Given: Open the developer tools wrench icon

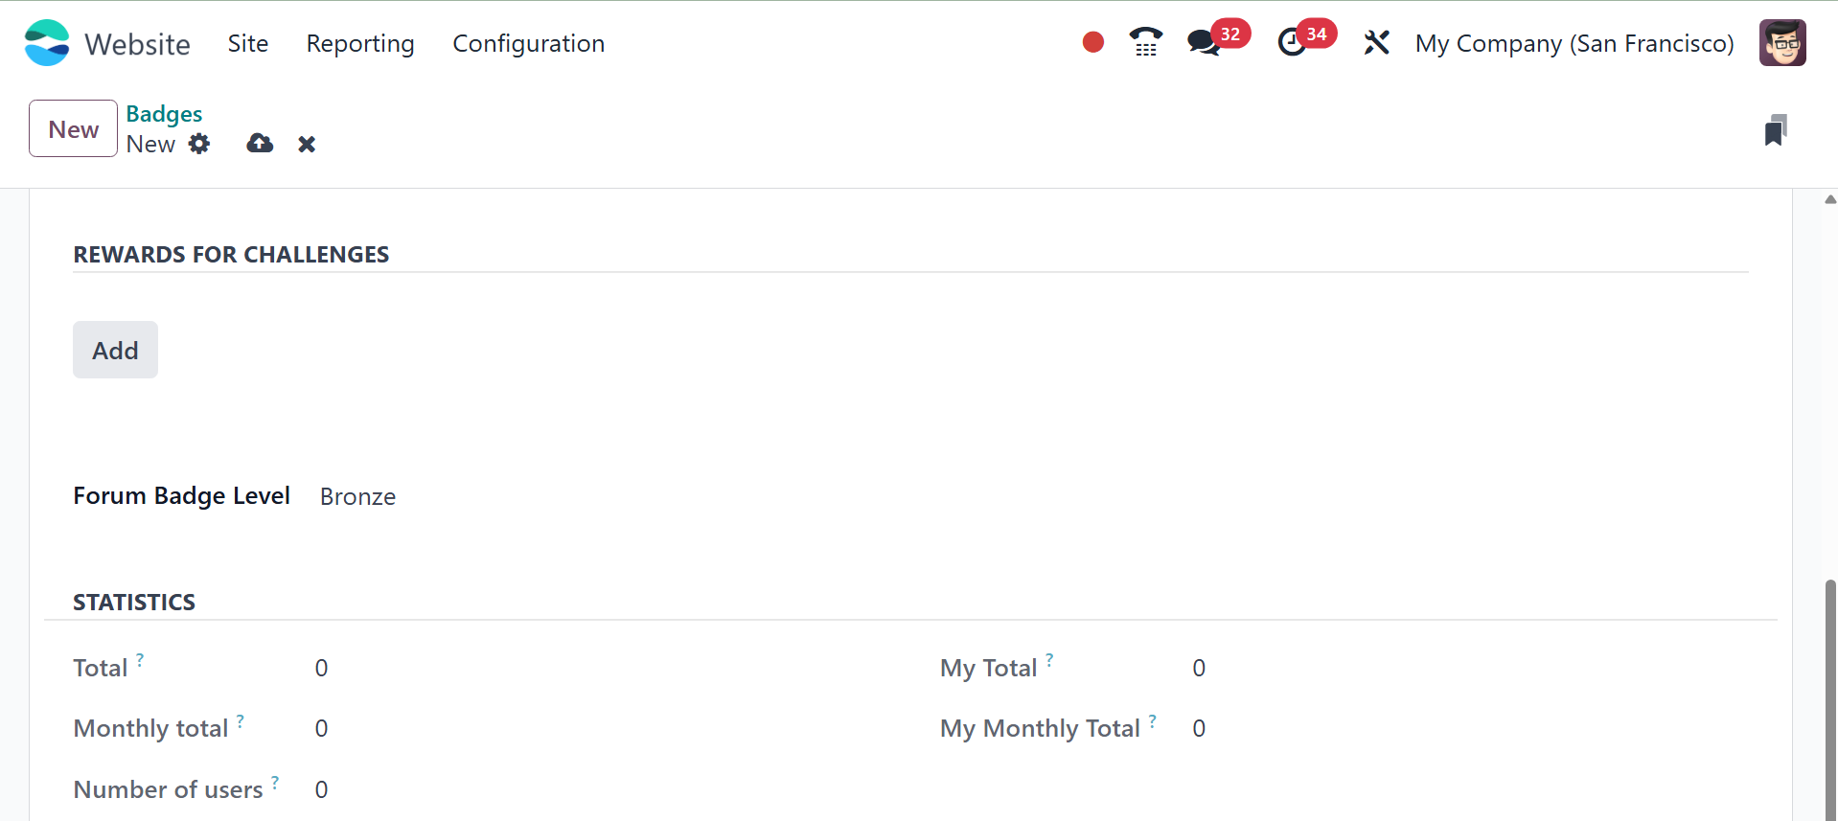Looking at the screenshot, I should [x=1376, y=42].
